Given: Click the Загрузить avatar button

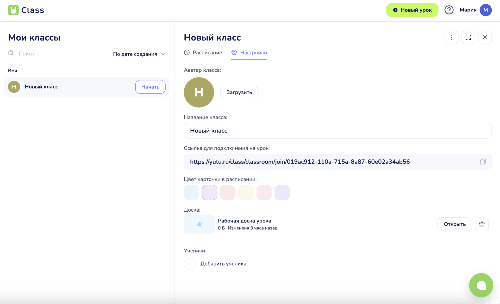Looking at the screenshot, I should (x=239, y=92).
